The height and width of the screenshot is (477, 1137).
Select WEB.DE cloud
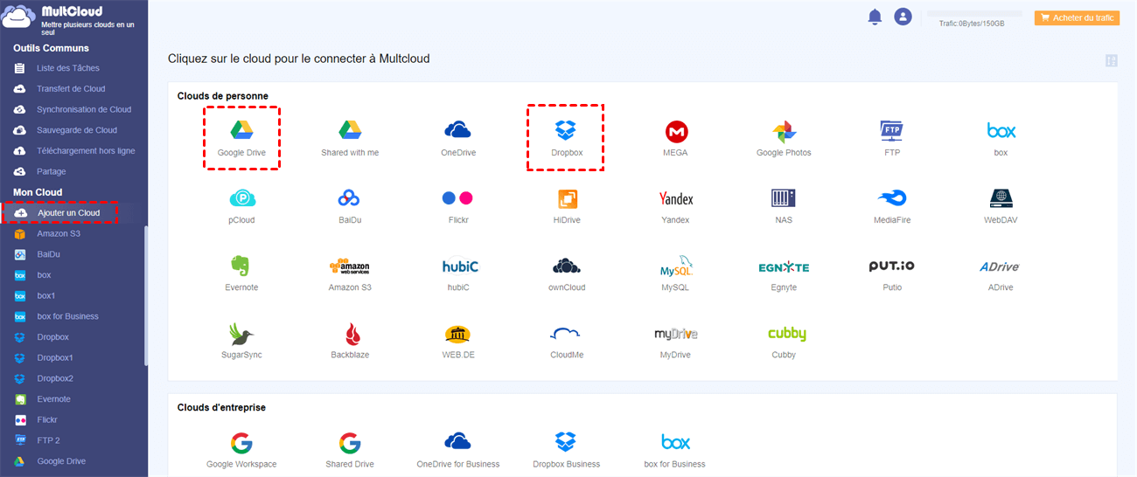458,334
